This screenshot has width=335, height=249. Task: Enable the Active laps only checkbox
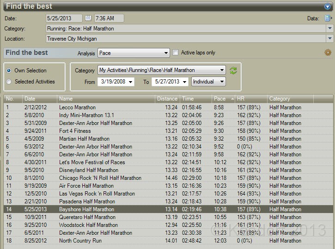pyautogui.click(x=176, y=53)
